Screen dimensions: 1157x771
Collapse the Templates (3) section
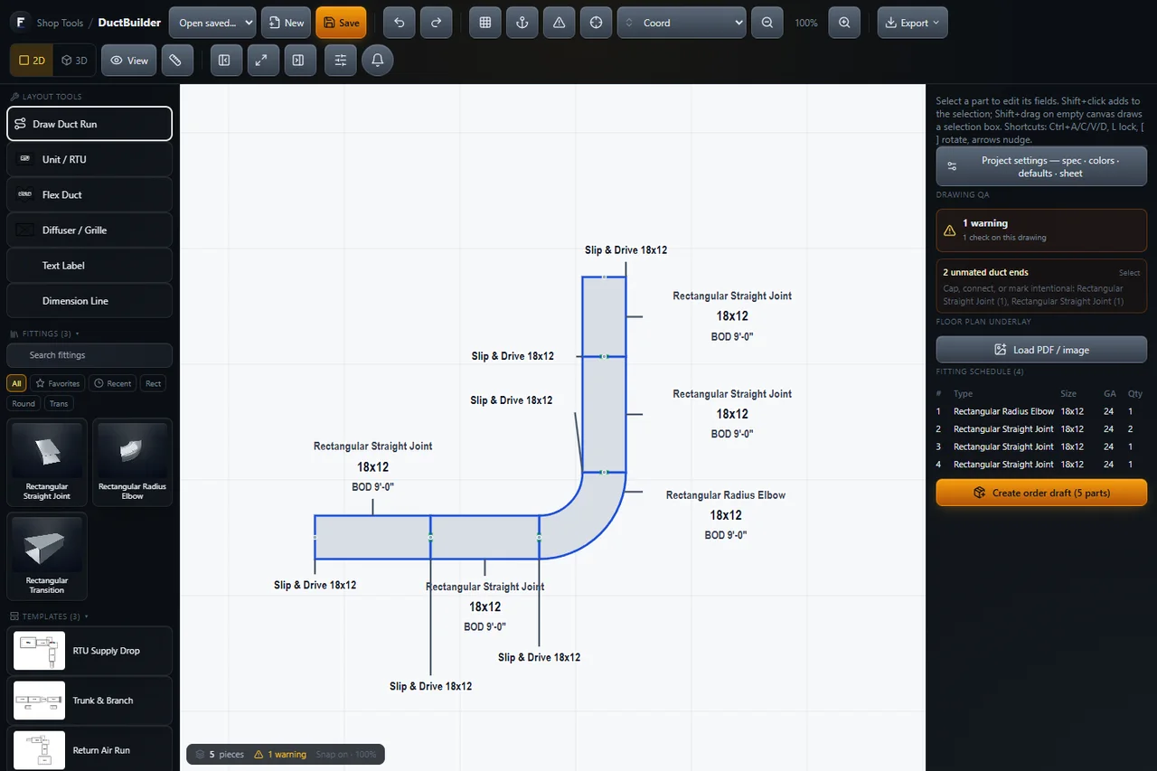pos(49,616)
